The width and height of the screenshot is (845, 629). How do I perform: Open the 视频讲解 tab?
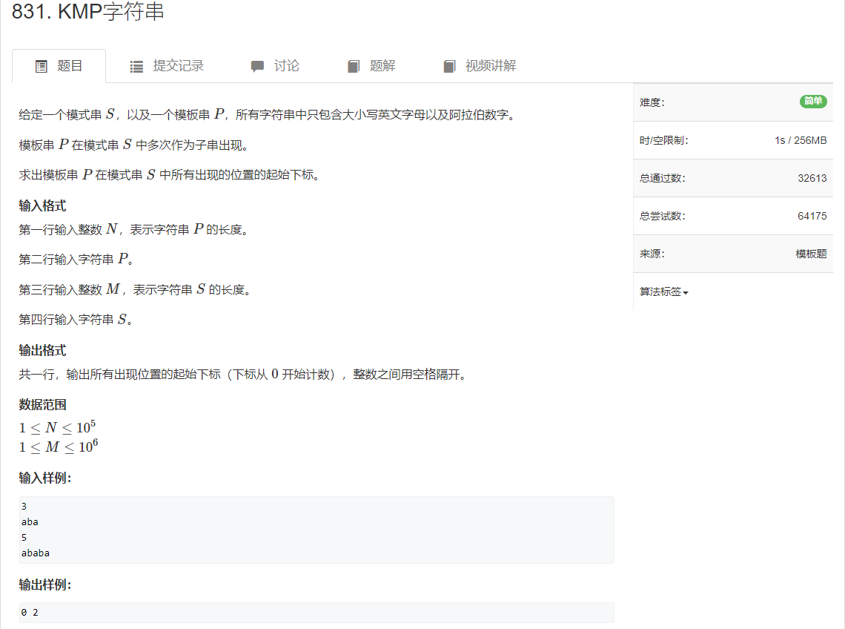pos(480,66)
